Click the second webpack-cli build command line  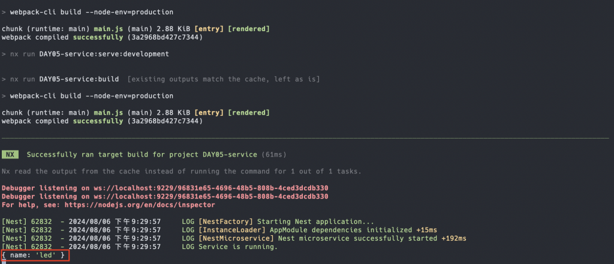88,96
